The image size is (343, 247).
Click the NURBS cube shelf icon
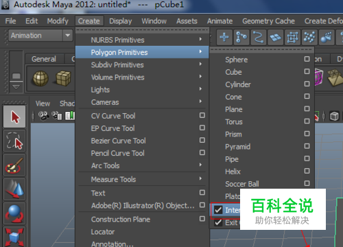pyautogui.click(x=63, y=78)
